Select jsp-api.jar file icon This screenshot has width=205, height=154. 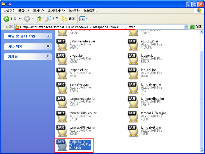pyautogui.click(x=133, y=73)
